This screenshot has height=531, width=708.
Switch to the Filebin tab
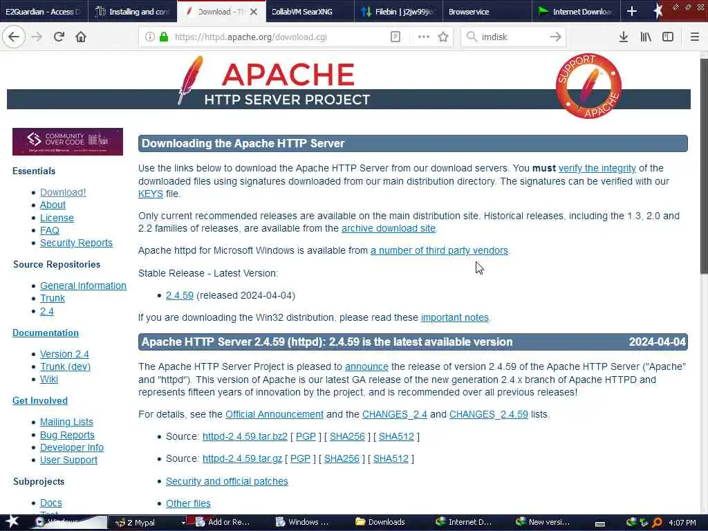[399, 11]
